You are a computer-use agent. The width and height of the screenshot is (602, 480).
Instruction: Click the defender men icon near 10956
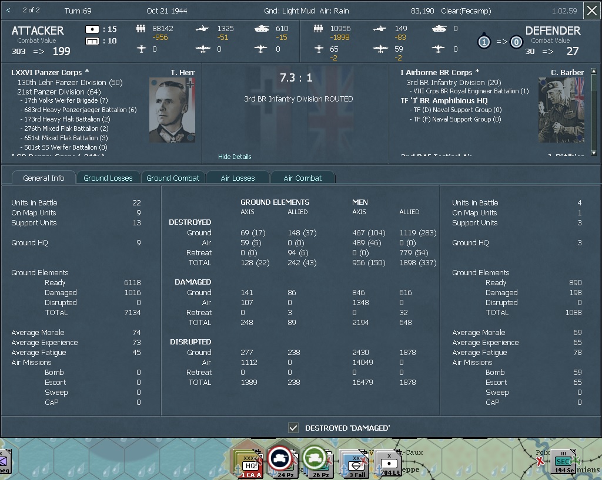[x=318, y=28]
